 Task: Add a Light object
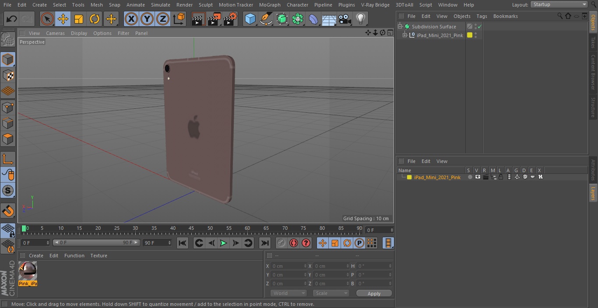coord(361,19)
